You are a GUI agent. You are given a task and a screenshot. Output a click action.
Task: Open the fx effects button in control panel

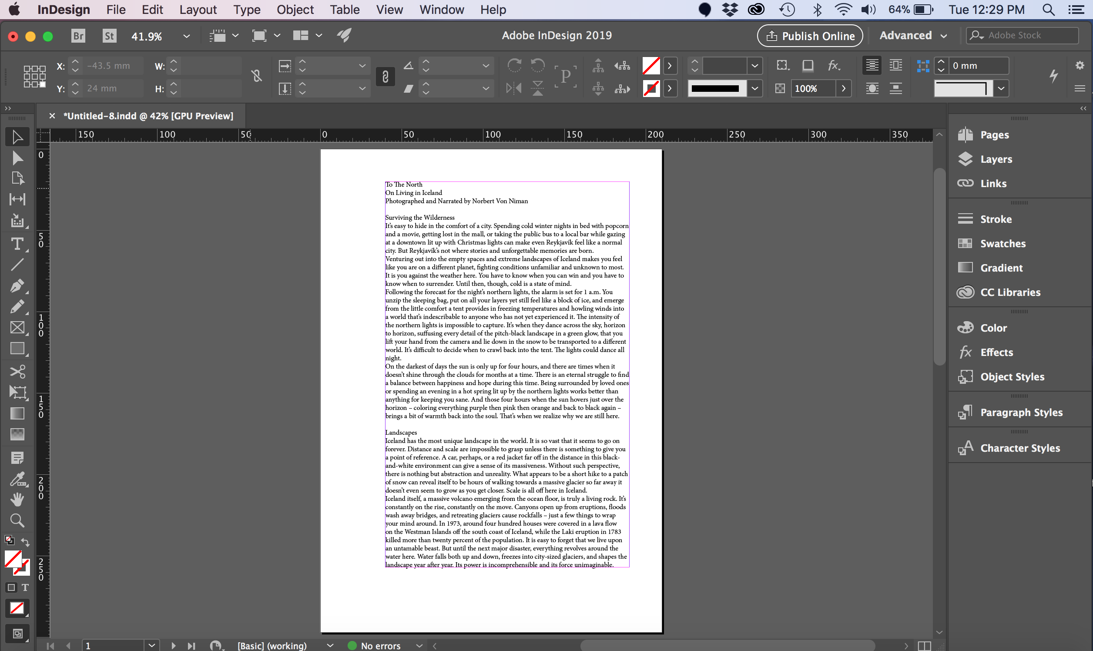[x=833, y=65]
